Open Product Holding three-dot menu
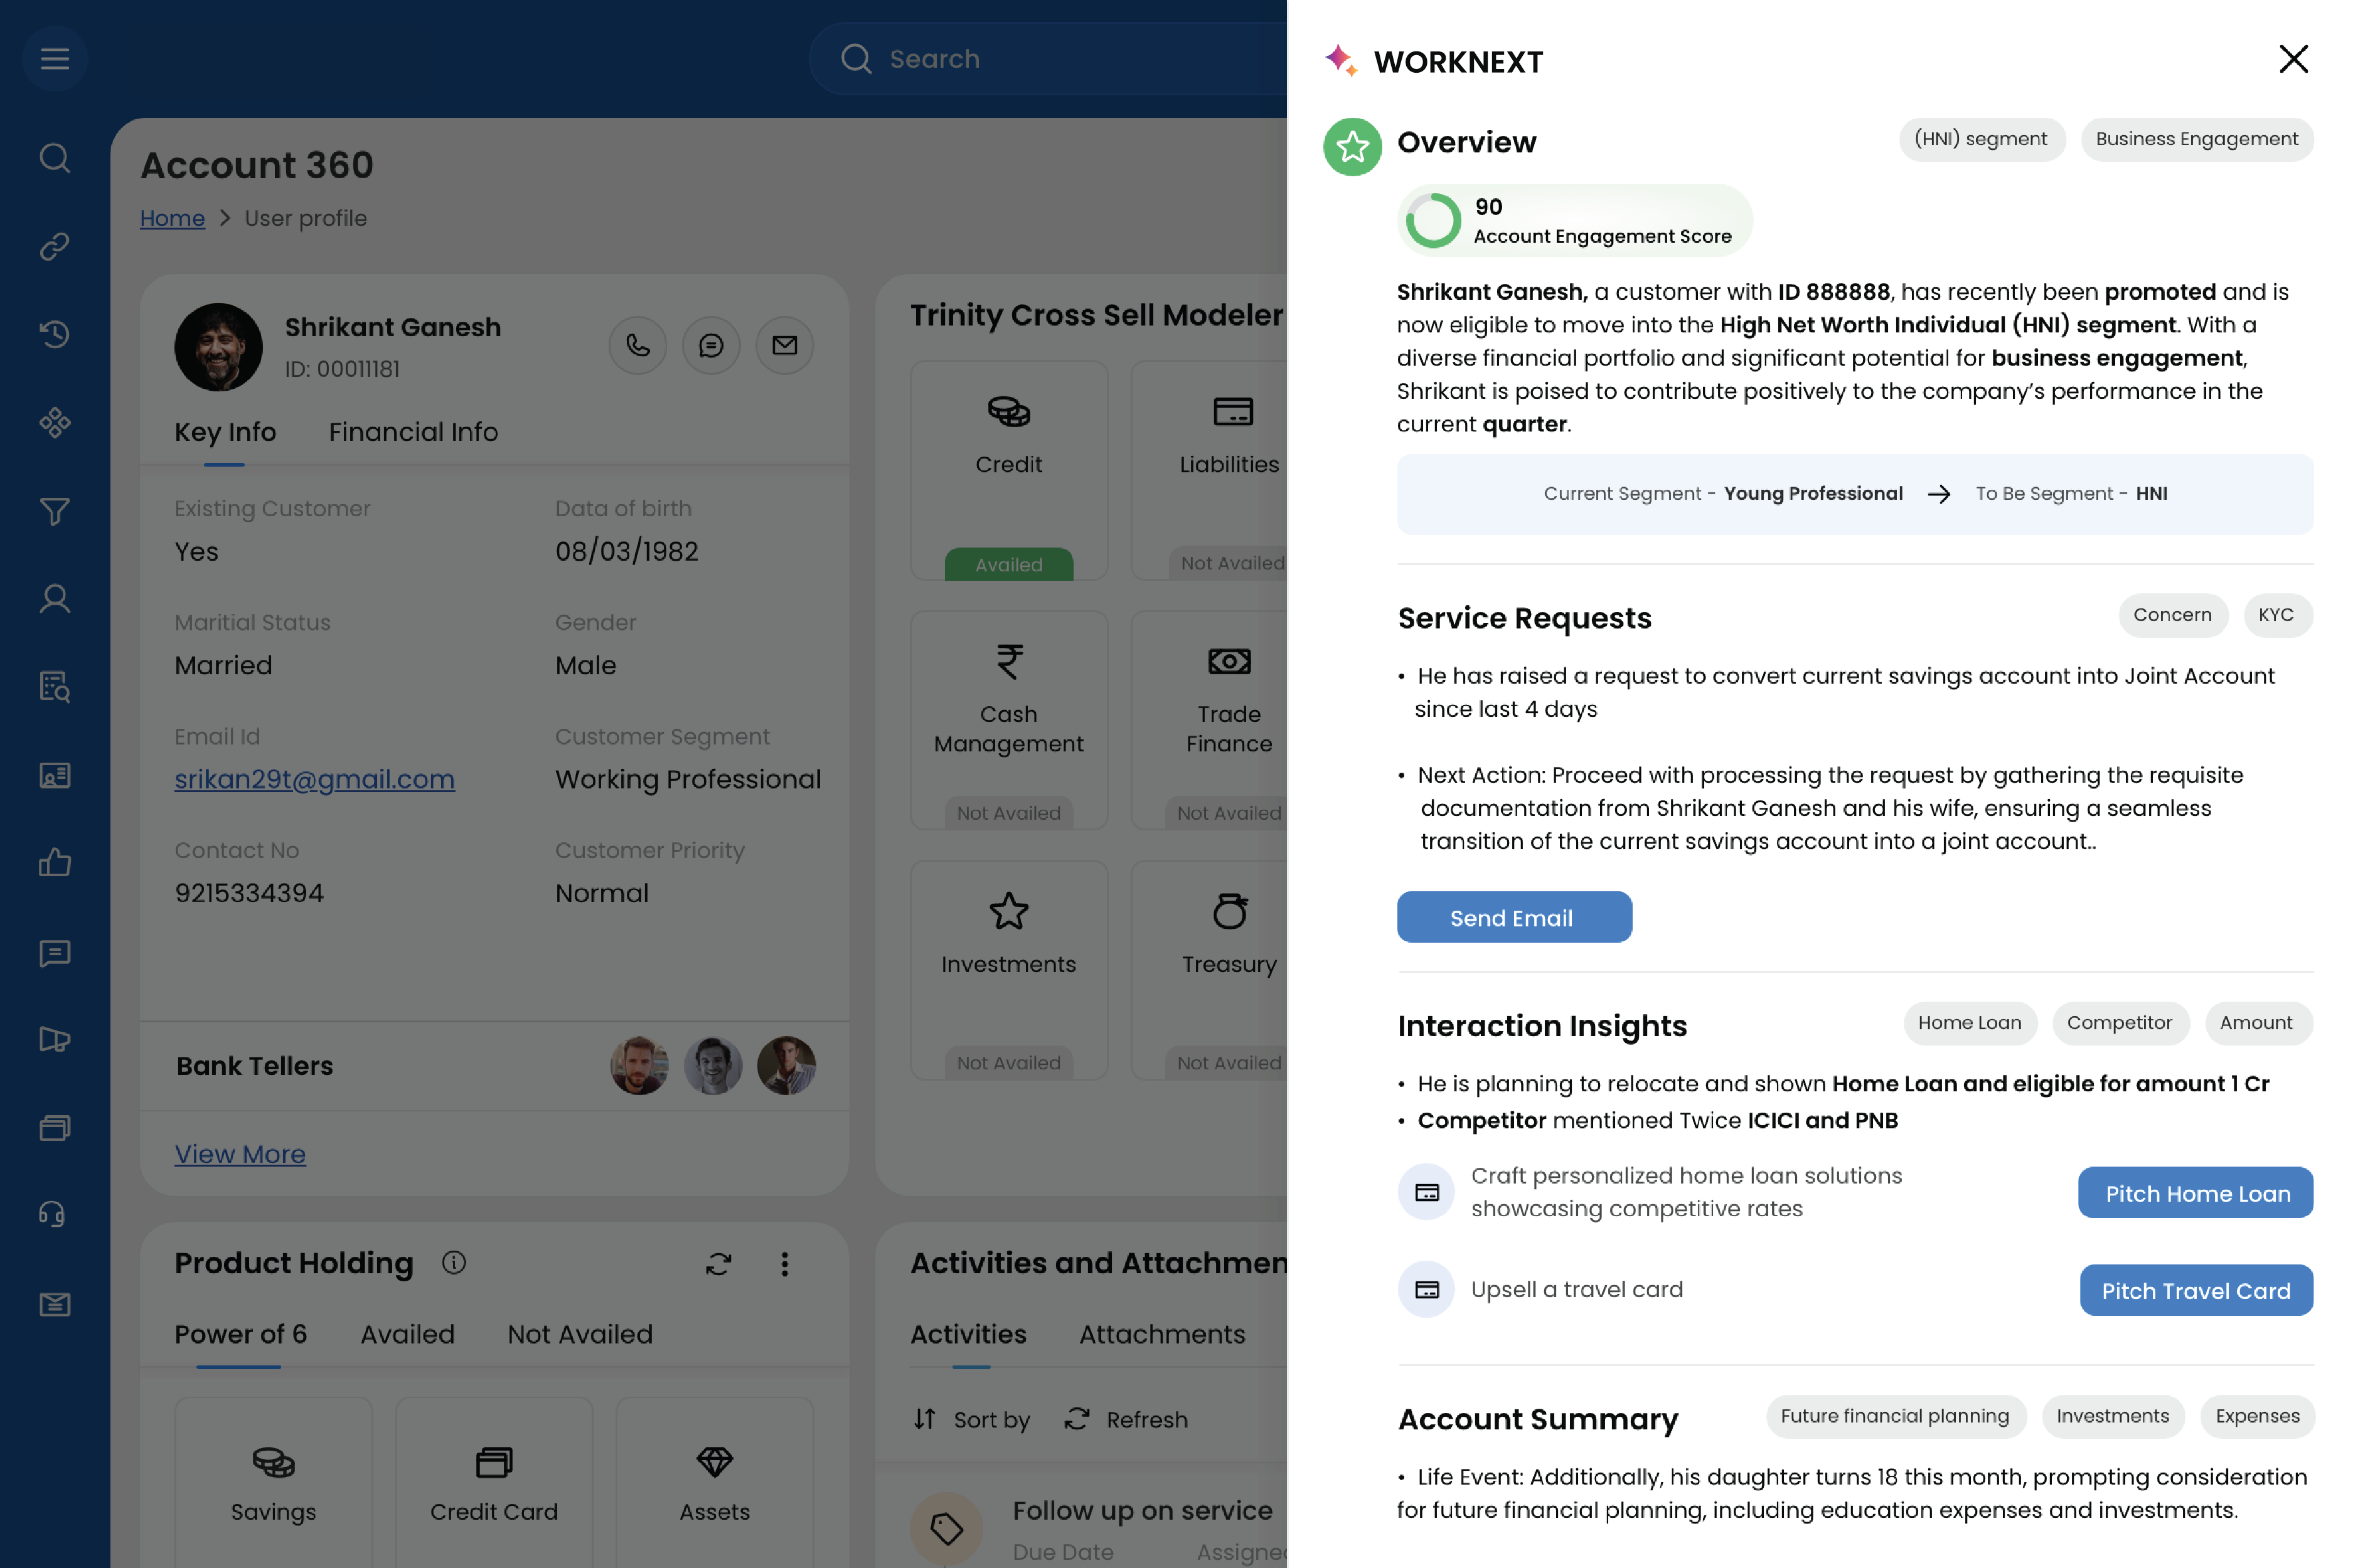Screen dimensions: 2353x1568 point(786,1264)
